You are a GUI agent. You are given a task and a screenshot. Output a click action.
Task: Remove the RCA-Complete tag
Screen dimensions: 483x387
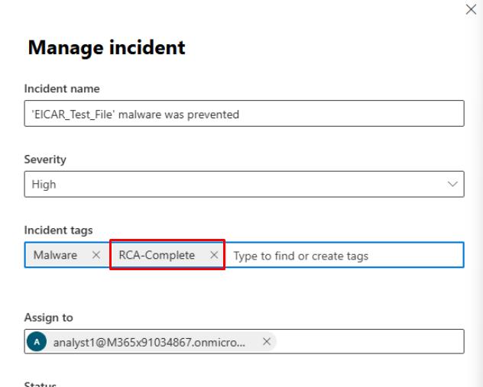(214, 256)
